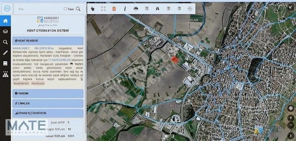Click the YAZICI link in text
The width and height of the screenshot is (296, 141).
coord(79,64)
